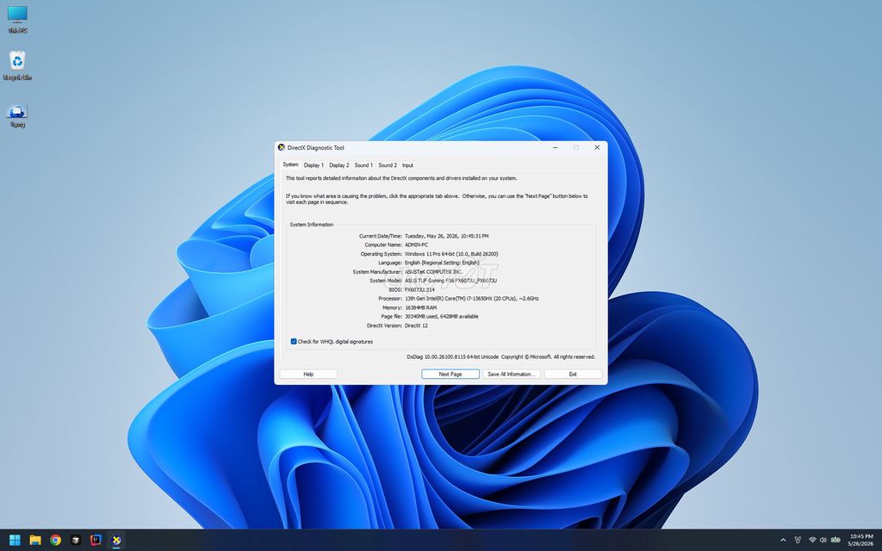Screen dimensions: 882x551
Task: Click the volume speaker tray icon
Action: 823,540
